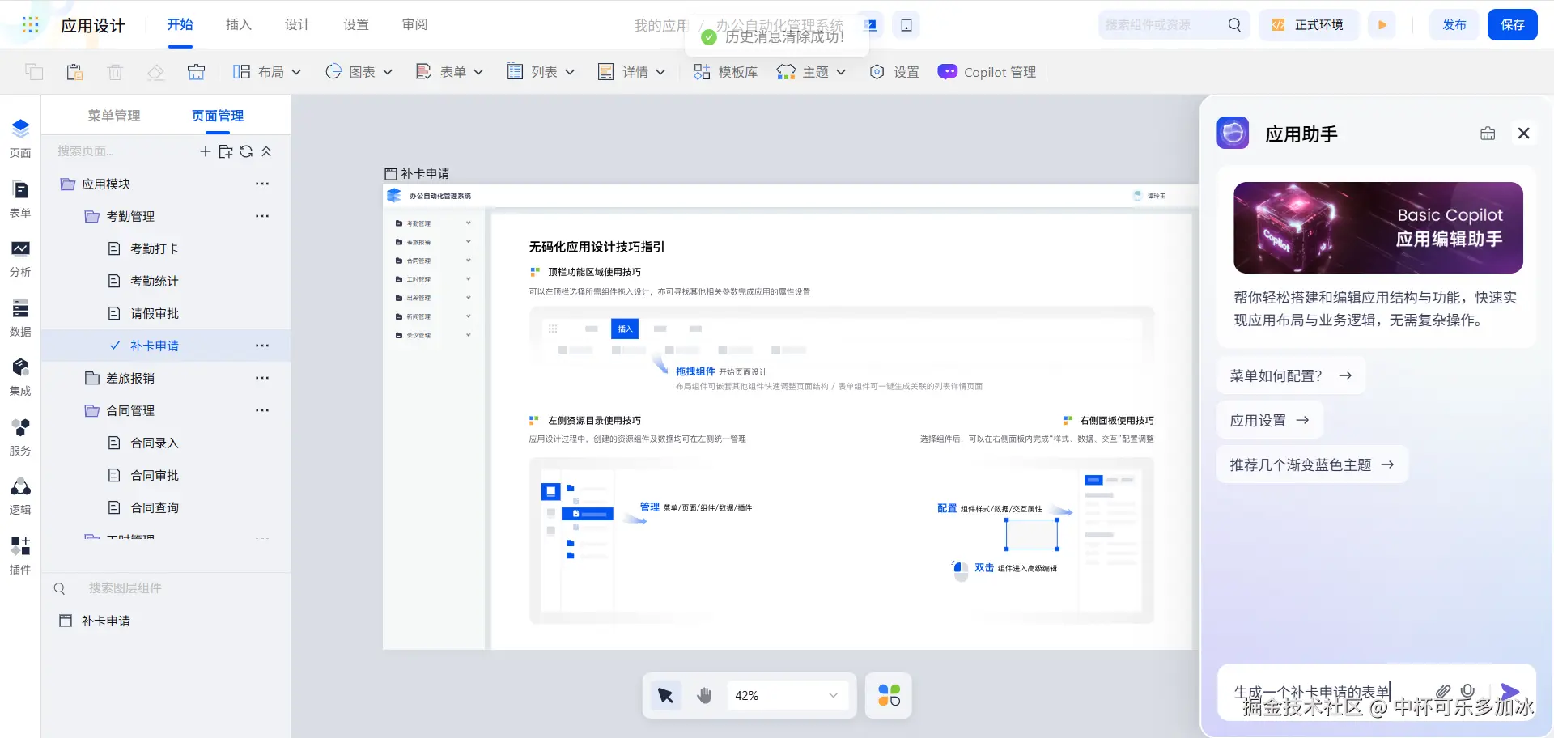The image size is (1554, 738).
Task: Collapse the 合同管理 folder
Action: pyautogui.click(x=91, y=410)
